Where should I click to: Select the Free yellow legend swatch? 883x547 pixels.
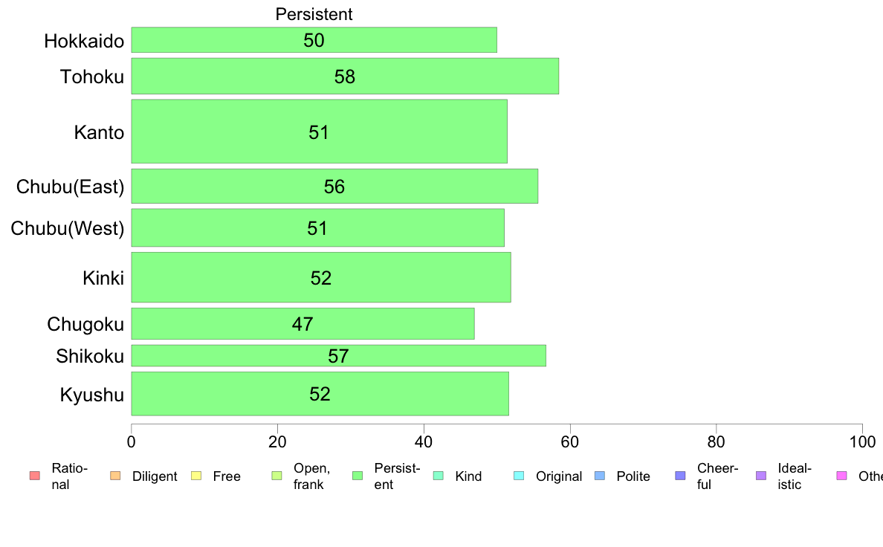point(196,476)
